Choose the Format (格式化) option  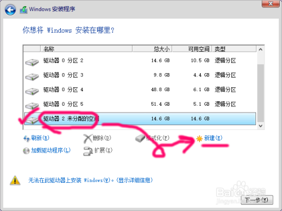[157, 138]
